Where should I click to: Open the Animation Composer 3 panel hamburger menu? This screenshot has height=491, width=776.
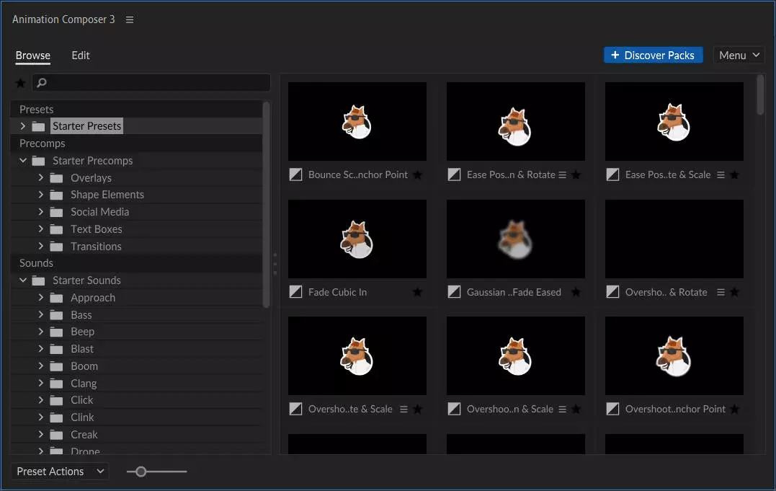click(x=130, y=19)
